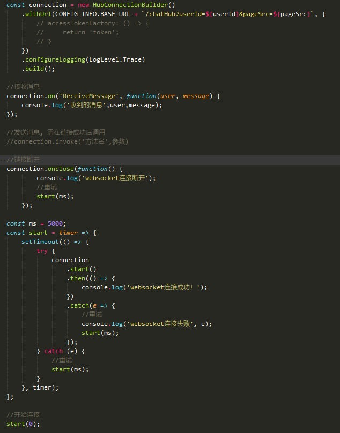Click the //开始连接 comment

click(x=23, y=415)
